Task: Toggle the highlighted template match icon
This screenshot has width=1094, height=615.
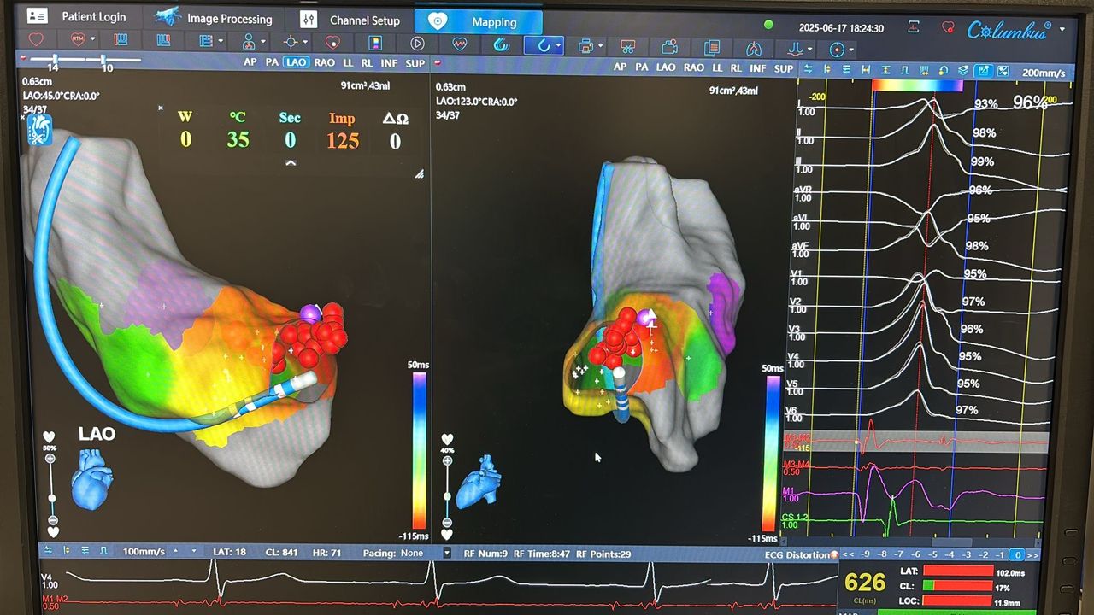Action: click(x=984, y=71)
